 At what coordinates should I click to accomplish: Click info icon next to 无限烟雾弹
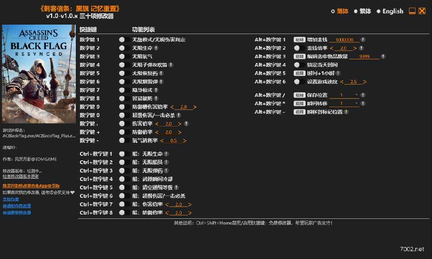pos(161,82)
